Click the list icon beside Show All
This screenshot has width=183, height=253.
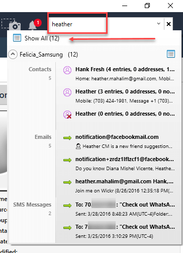point(17,38)
